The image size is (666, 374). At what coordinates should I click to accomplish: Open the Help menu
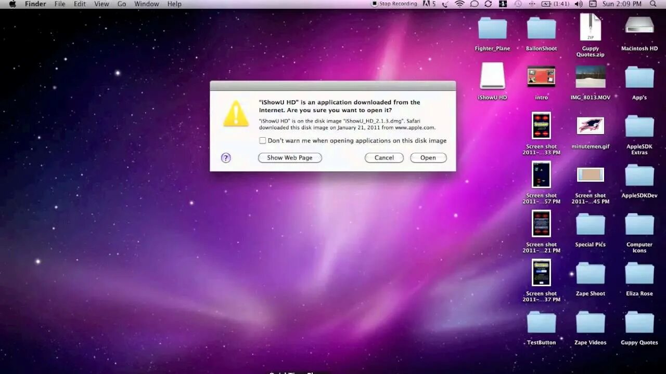tap(174, 4)
